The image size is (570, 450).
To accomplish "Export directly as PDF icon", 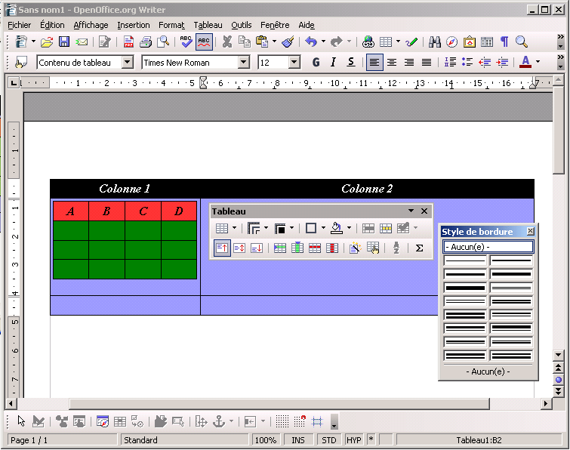I will [x=128, y=42].
